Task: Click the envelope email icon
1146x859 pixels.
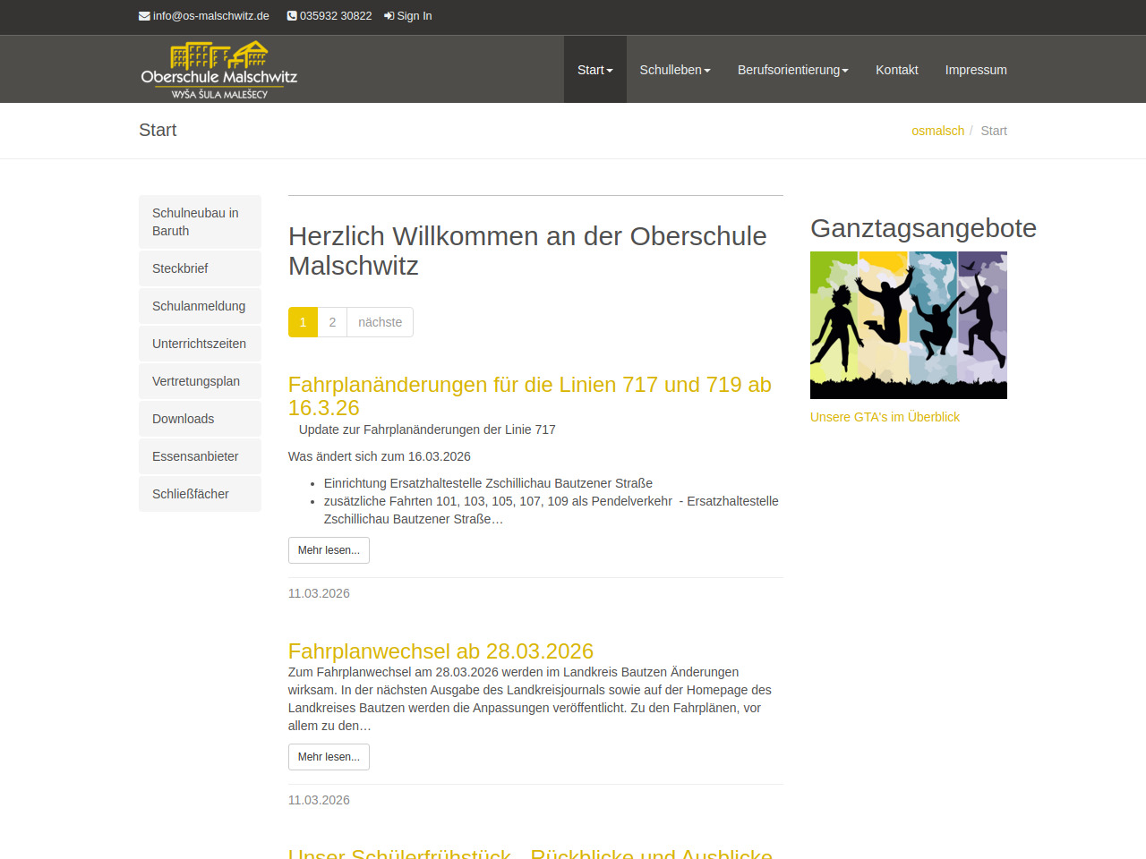Action: (144, 16)
